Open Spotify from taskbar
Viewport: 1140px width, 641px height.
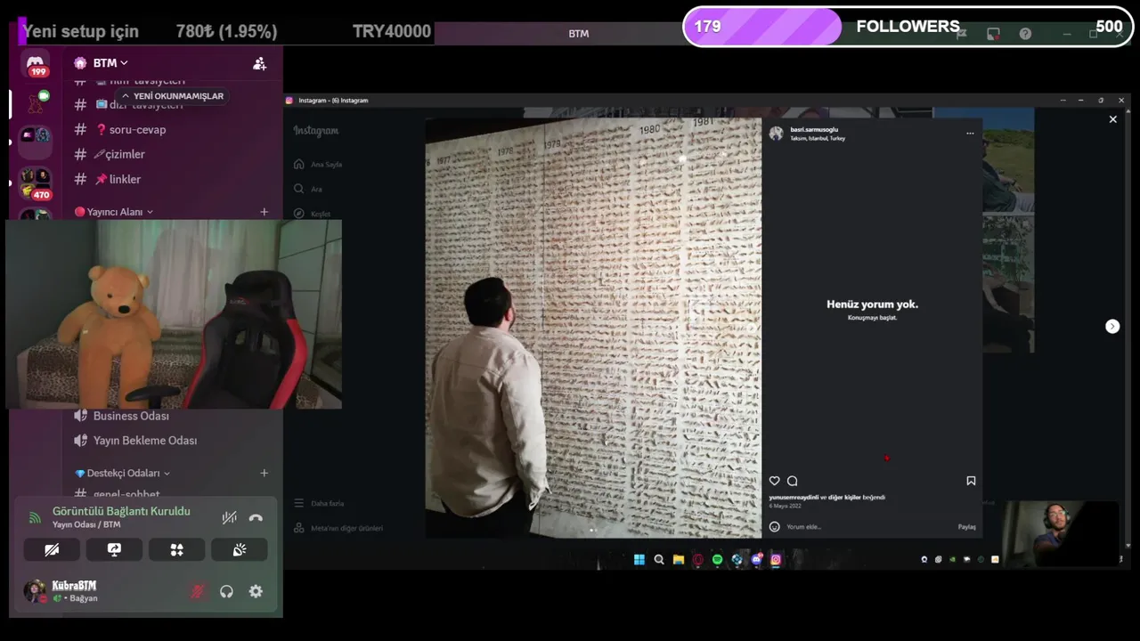click(x=717, y=560)
